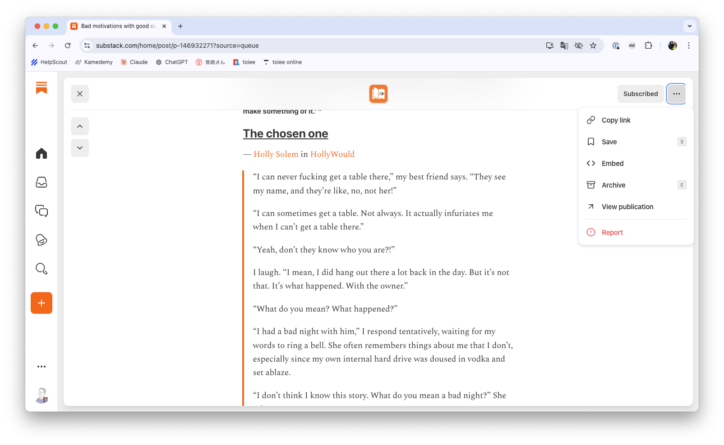Open Search from the sidebar

pyautogui.click(x=42, y=269)
